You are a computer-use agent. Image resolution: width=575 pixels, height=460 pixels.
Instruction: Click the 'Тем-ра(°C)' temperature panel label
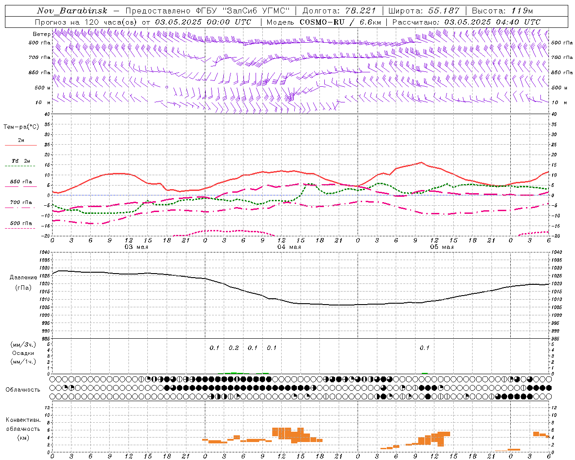tap(21, 127)
